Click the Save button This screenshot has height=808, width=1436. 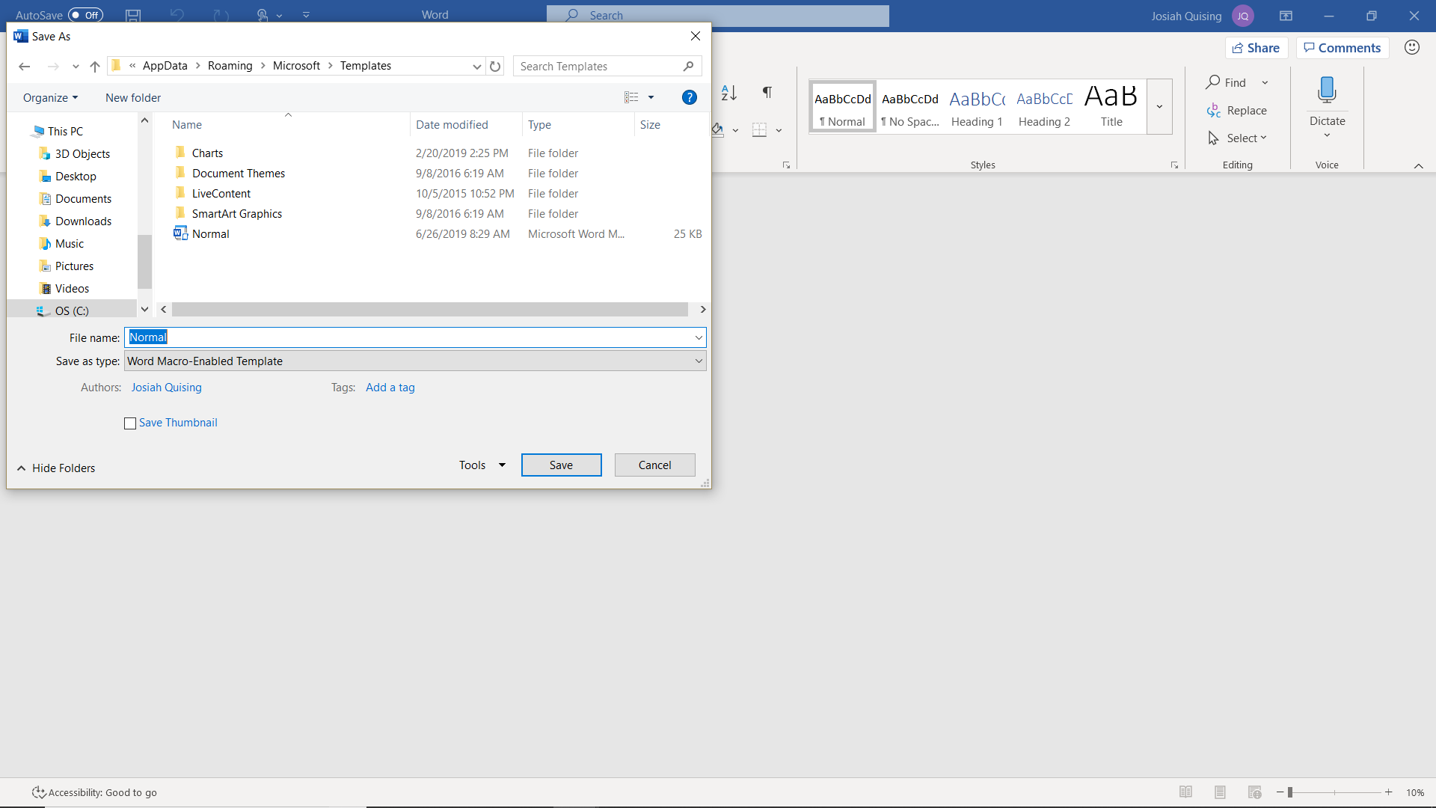coord(561,465)
